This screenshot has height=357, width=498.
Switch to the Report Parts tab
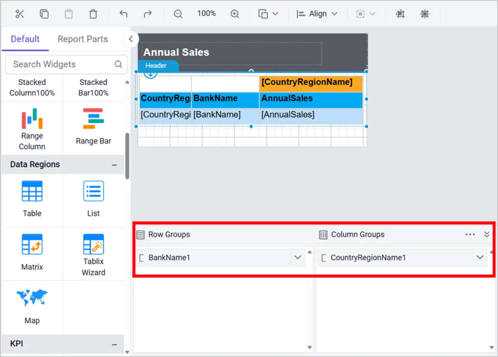click(83, 39)
